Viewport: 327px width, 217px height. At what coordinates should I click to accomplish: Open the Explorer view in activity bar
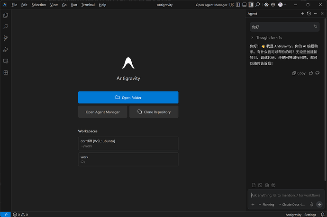(6, 15)
